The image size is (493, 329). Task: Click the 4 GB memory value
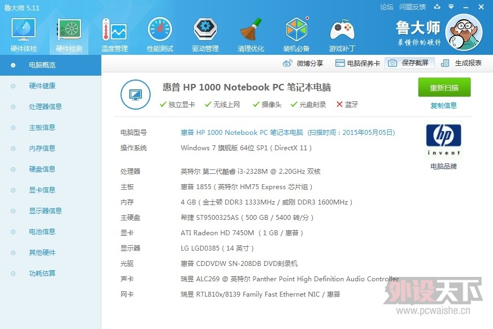(266, 202)
